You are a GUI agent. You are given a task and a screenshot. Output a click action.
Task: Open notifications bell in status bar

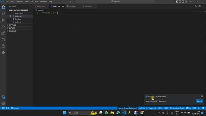pos(203,108)
